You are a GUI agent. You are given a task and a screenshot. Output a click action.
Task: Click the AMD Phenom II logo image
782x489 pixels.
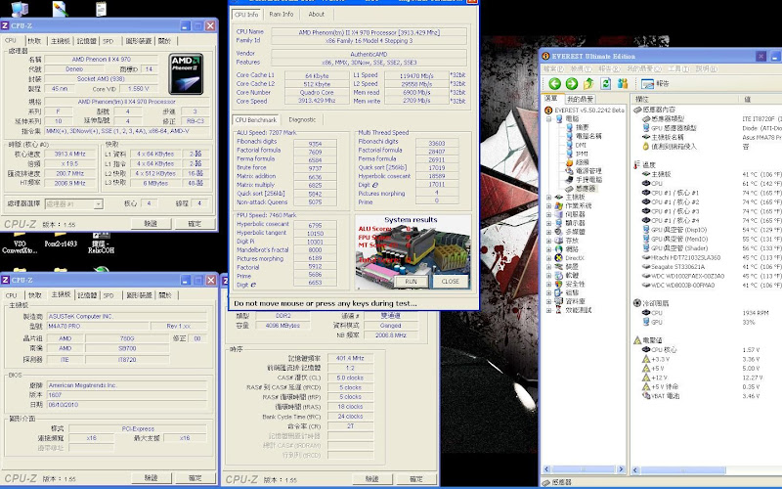pos(186,74)
